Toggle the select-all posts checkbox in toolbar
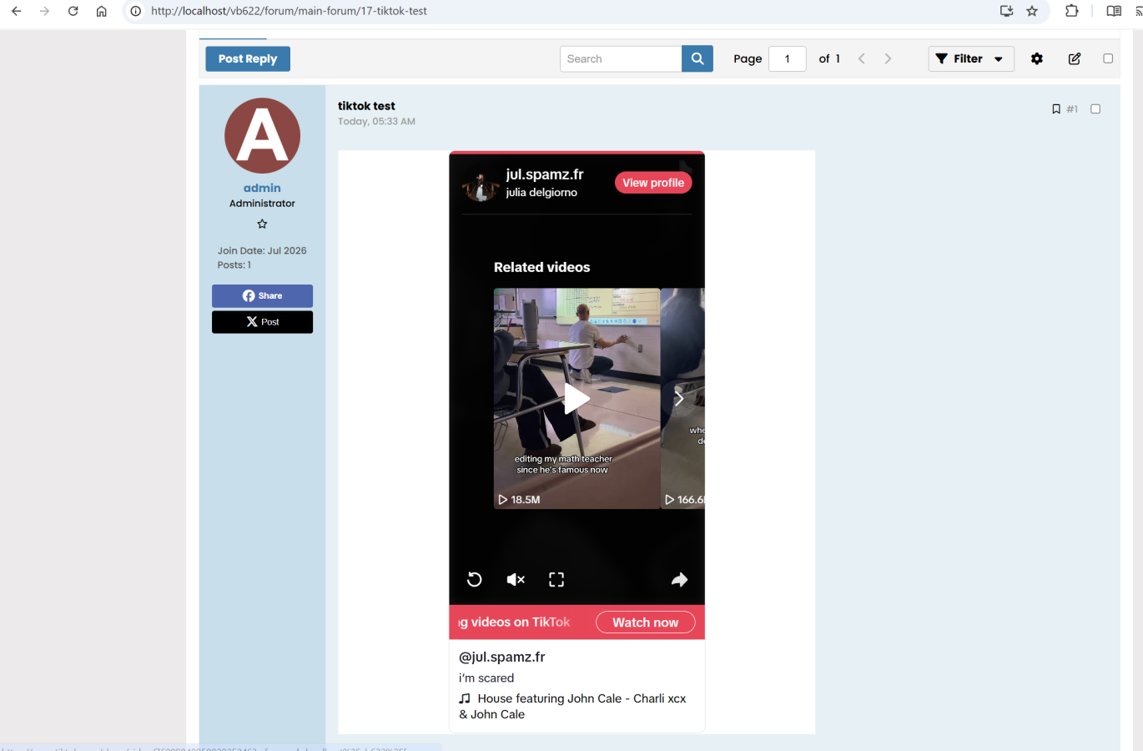Image resolution: width=1143 pixels, height=751 pixels. [x=1108, y=58]
